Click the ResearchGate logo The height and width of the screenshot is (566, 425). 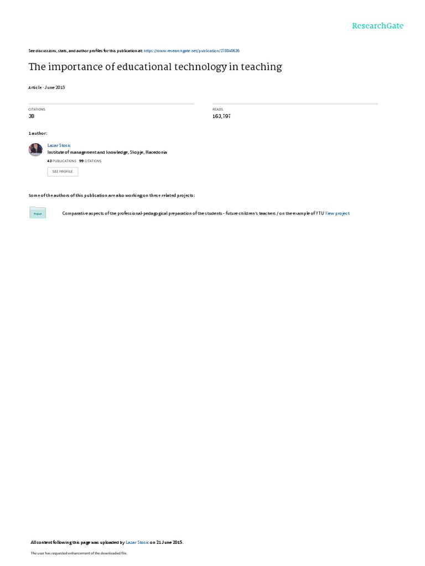pos(377,25)
